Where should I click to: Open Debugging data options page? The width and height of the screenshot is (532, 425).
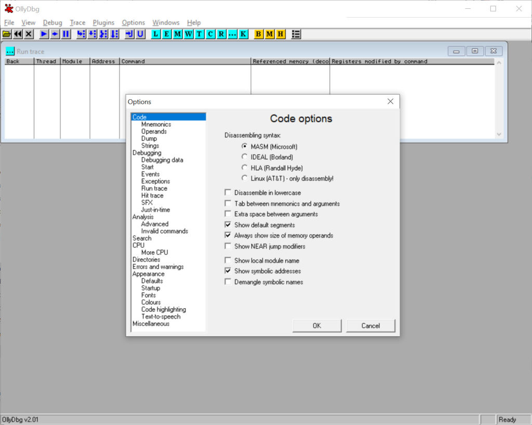tap(162, 160)
